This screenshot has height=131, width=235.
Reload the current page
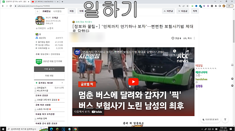pyautogui.click(x=11, y=6)
